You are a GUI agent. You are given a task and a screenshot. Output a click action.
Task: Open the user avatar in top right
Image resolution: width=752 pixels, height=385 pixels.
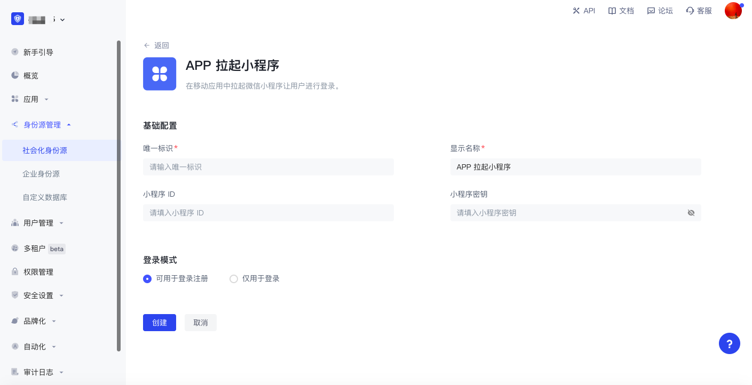coord(733,11)
